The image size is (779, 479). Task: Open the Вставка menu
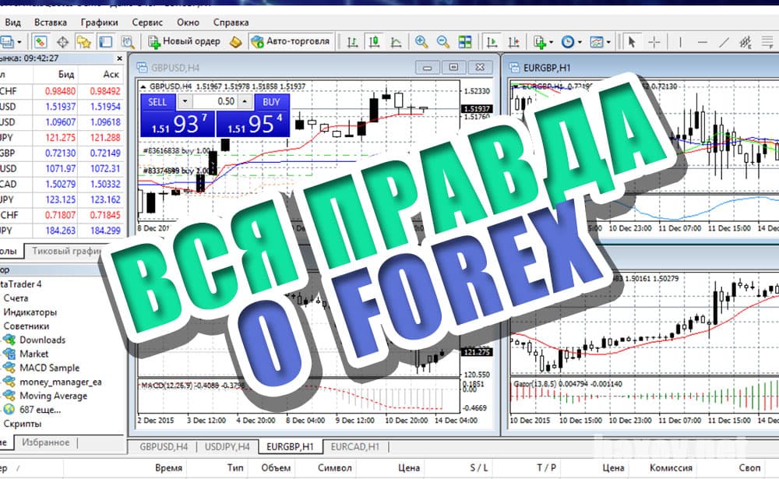[51, 22]
